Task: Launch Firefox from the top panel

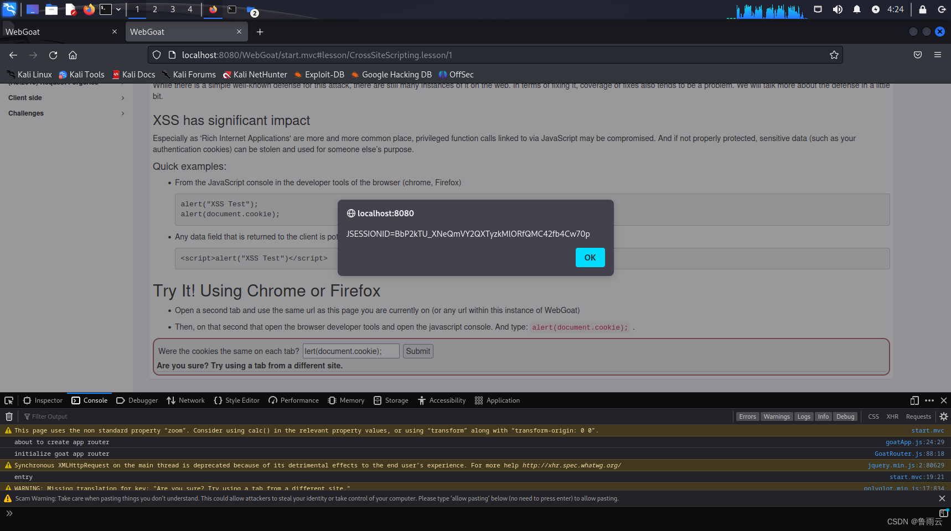Action: pyautogui.click(x=89, y=9)
